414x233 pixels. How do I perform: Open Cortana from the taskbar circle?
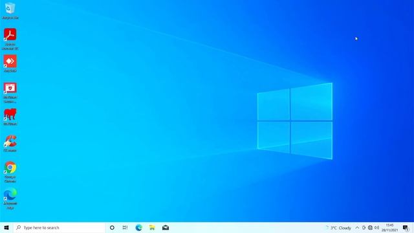tap(112, 227)
